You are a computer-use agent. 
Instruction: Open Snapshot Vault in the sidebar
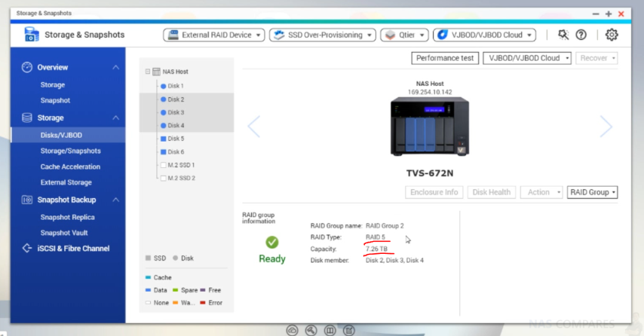64,233
